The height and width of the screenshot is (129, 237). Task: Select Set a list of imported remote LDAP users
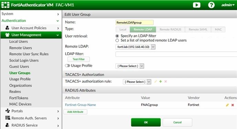coord(117,41)
